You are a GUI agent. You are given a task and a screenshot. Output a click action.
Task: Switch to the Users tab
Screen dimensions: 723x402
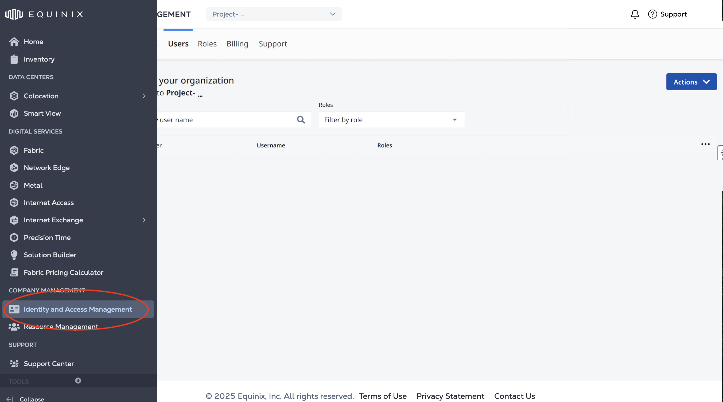(178, 44)
